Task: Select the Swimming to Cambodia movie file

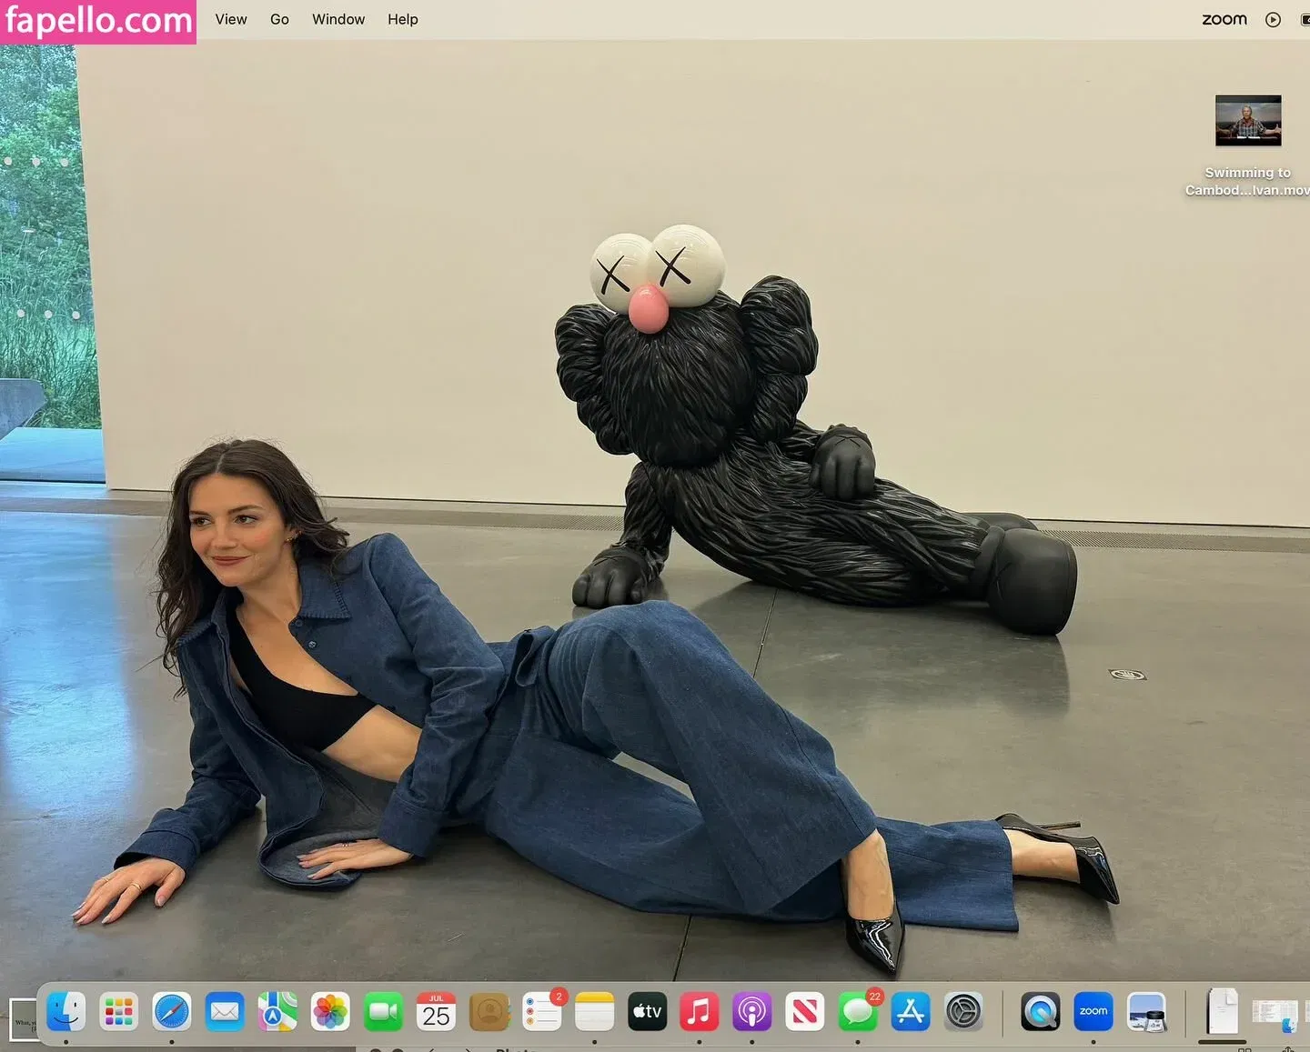Action: 1248,121
